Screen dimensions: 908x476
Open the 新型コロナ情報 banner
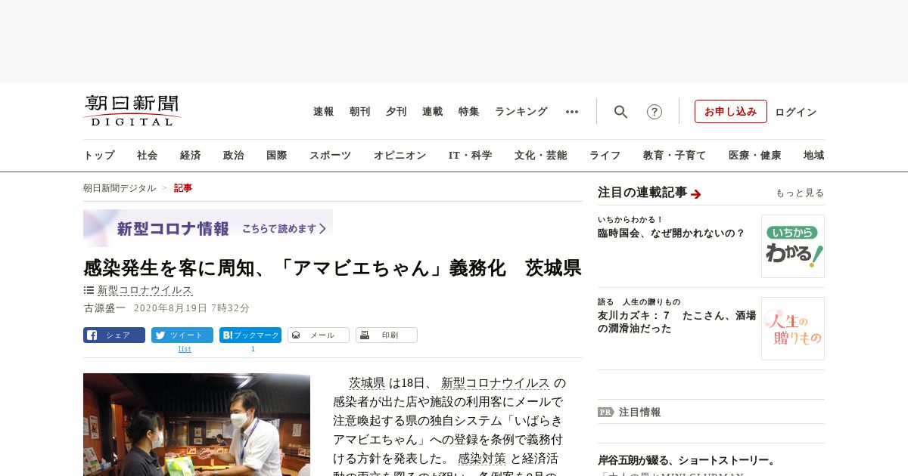(x=208, y=228)
